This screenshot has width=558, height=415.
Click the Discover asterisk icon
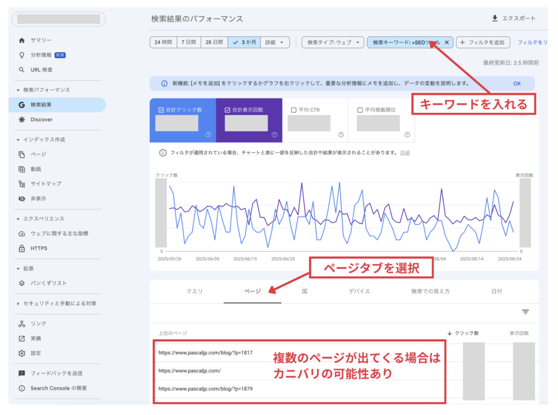[x=22, y=119]
